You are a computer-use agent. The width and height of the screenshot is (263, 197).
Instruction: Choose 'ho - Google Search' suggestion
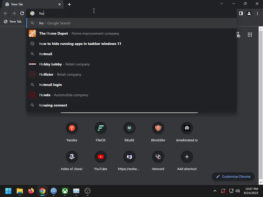click(x=131, y=23)
